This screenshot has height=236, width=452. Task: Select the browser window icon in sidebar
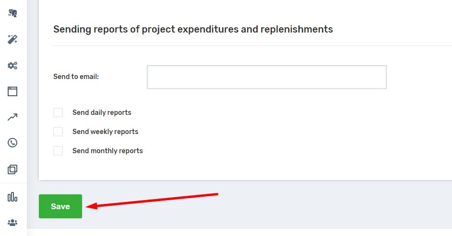12,91
